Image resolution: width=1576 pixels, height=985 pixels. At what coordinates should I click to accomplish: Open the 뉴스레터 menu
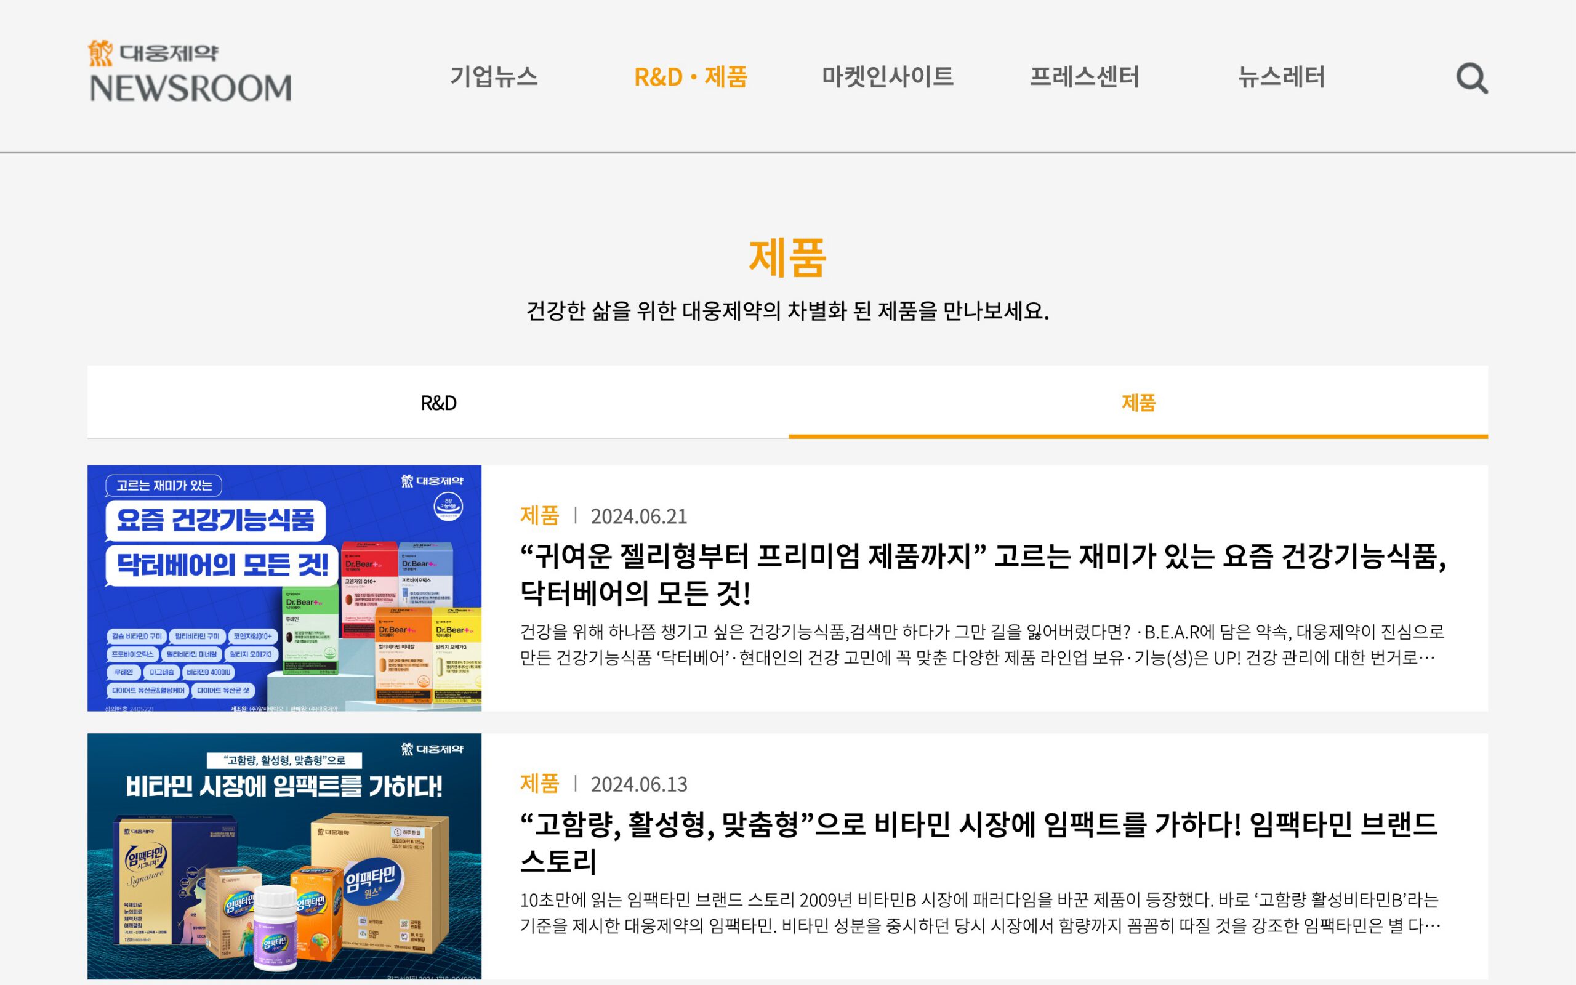point(1281,77)
